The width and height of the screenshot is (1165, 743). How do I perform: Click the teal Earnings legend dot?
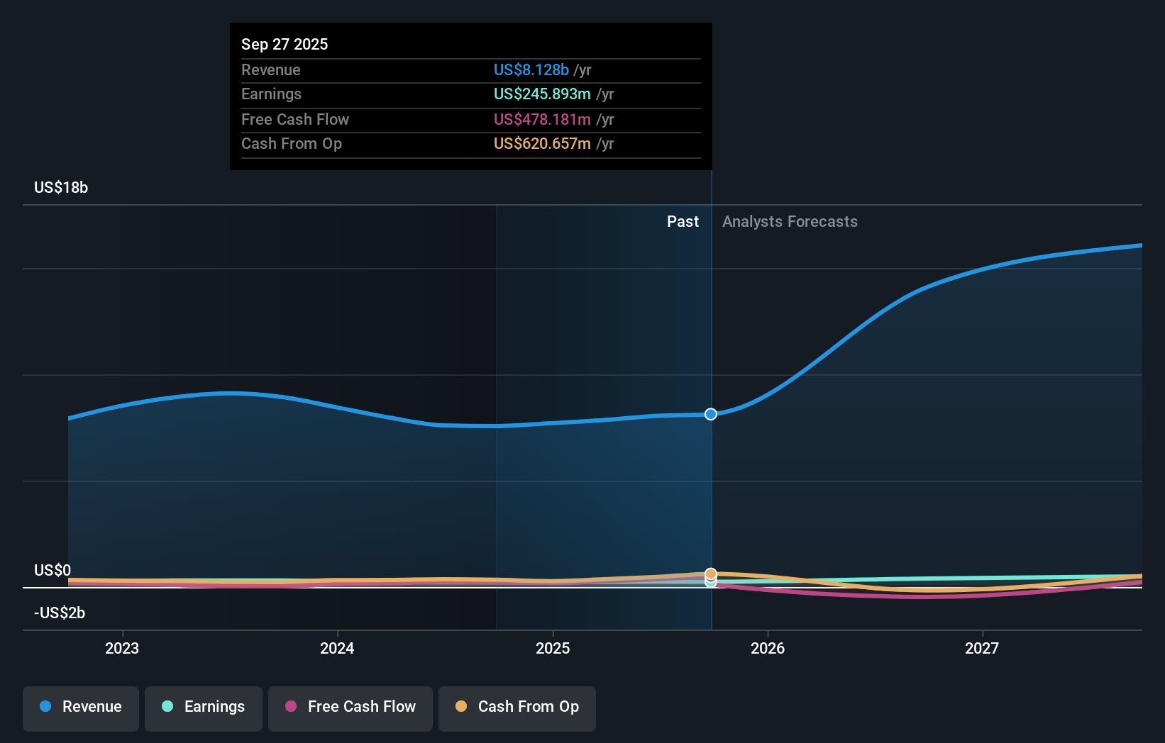(x=166, y=707)
